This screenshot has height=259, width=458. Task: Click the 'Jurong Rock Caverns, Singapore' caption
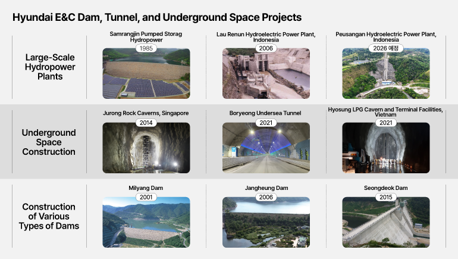point(146,113)
